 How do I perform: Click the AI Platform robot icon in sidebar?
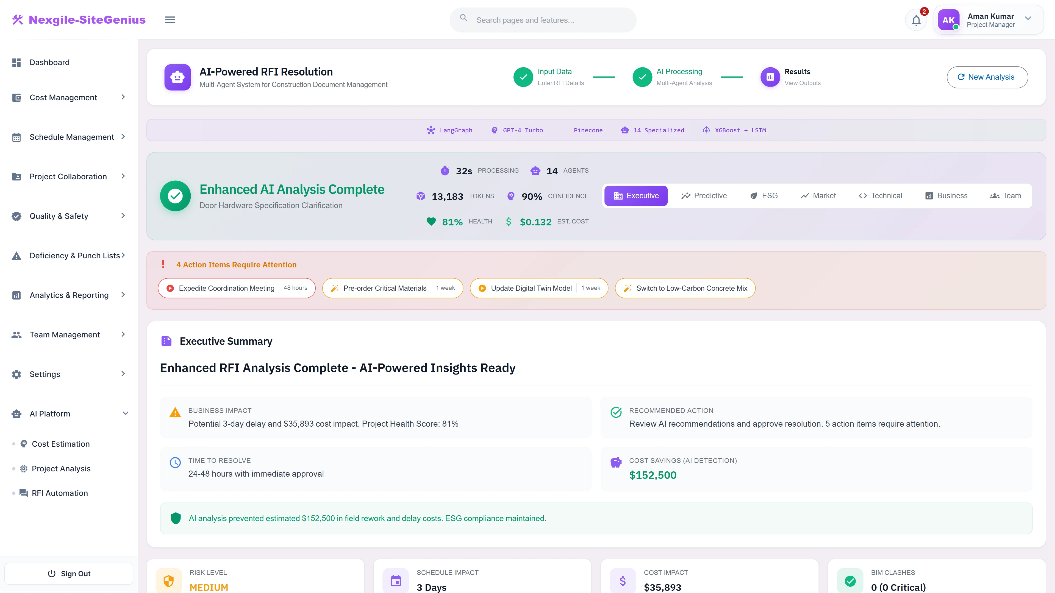click(16, 413)
